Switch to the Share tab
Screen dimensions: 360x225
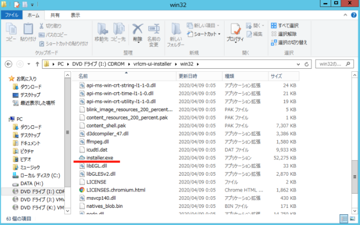55,15
